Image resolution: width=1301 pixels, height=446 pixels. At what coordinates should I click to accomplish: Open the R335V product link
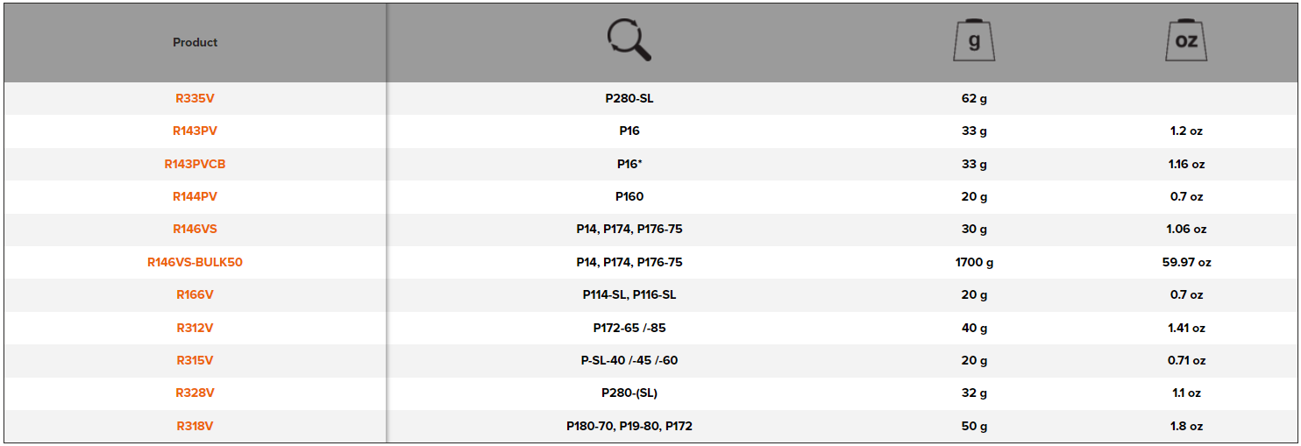point(195,98)
